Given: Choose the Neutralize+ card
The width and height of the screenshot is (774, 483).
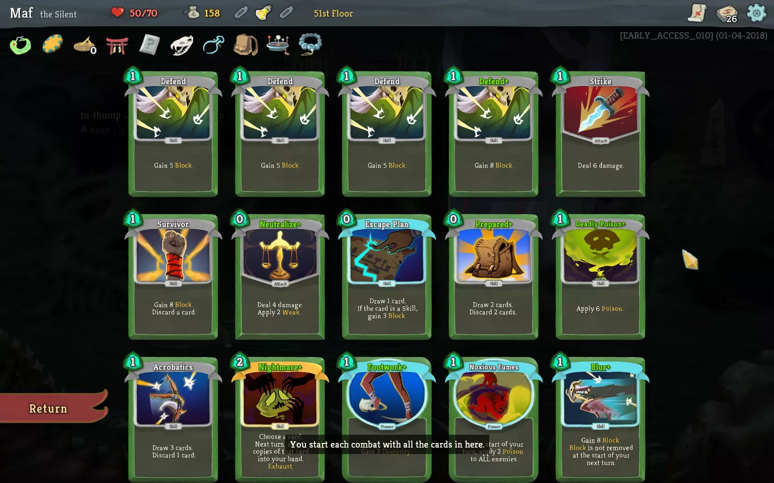Looking at the screenshot, I should 280,276.
